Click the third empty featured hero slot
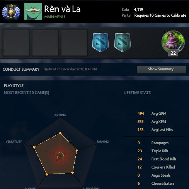Image resolution: width=189 pixels, height=189 pixels. pos(74,43)
